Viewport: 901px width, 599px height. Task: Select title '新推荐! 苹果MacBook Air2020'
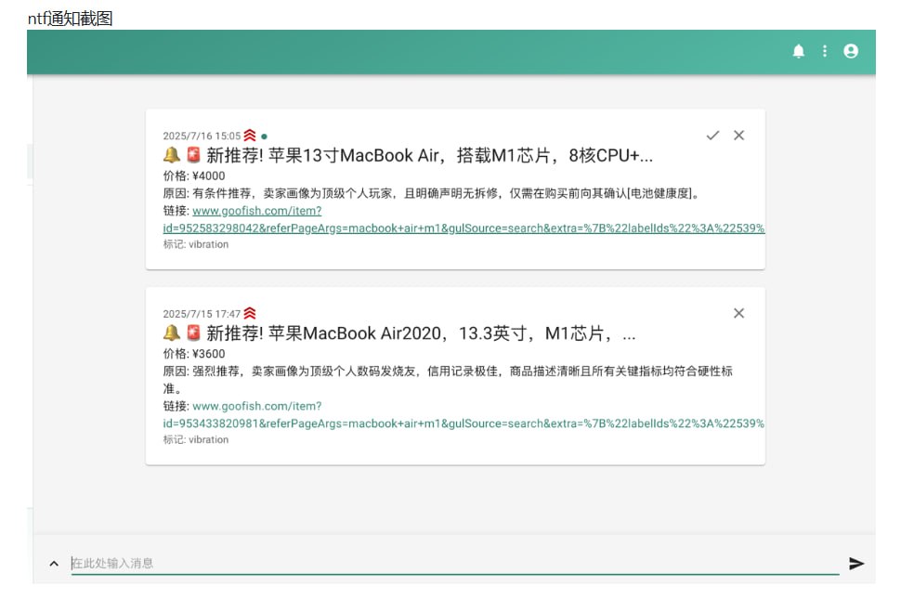click(323, 333)
